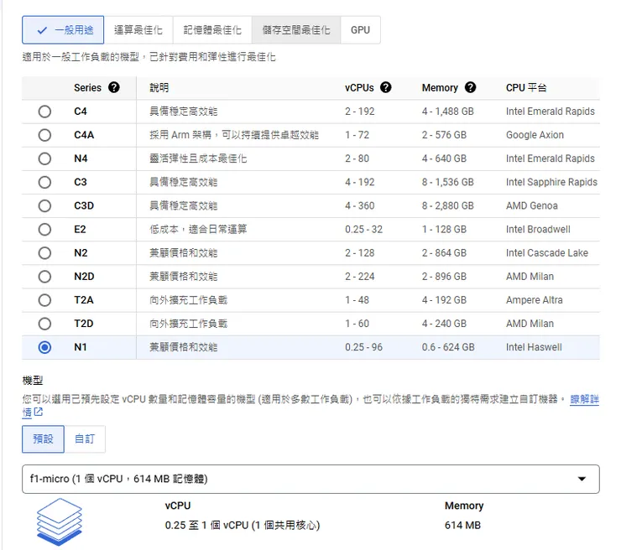Click the N1 series name cell
Image resolution: width=621 pixels, height=550 pixels.
(81, 347)
